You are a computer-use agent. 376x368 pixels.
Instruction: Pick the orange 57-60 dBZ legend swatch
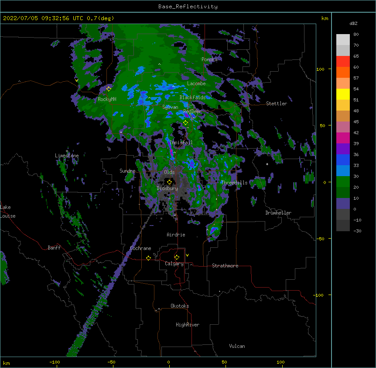pos(343,72)
